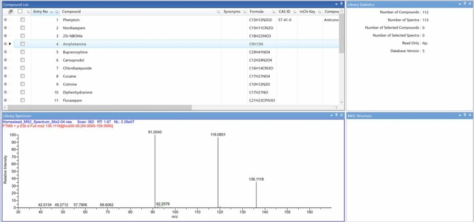Screen dimensions: 474x222
Task: Pin the Compound List panel
Action: tap(341, 4)
